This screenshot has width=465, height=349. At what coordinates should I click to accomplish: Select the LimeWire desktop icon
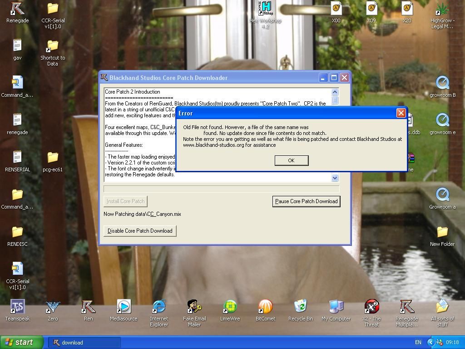(x=230, y=307)
